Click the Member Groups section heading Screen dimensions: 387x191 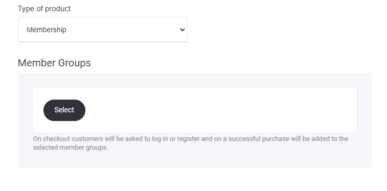(x=54, y=63)
